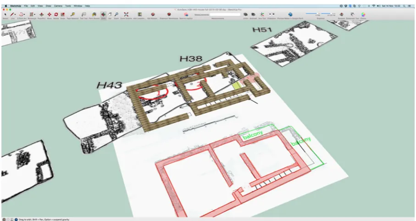This screenshot has width=416, height=221.
Task: Click Preview Model in Google Earth
Action: coord(290,15)
